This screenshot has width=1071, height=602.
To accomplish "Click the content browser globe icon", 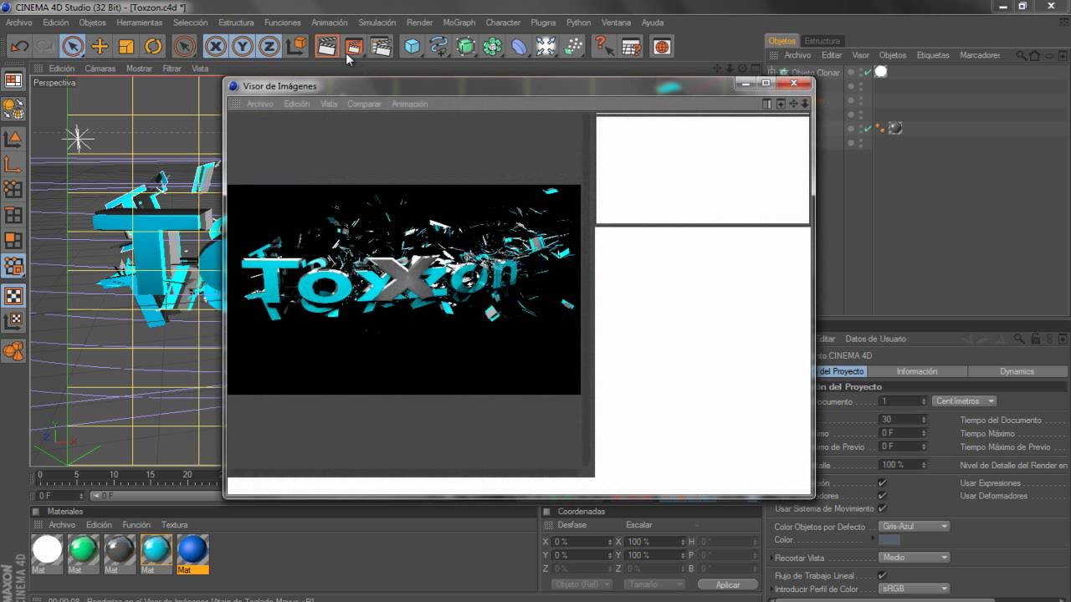I will [662, 47].
